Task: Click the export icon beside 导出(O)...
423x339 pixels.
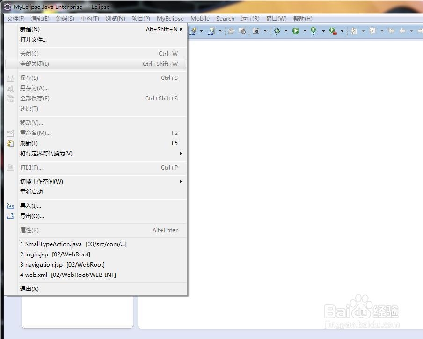Action: tap(10, 216)
